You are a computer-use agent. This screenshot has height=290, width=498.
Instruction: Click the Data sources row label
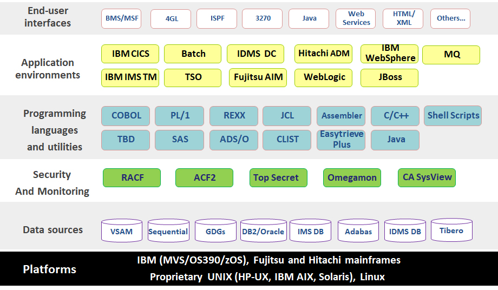[x=53, y=230]
